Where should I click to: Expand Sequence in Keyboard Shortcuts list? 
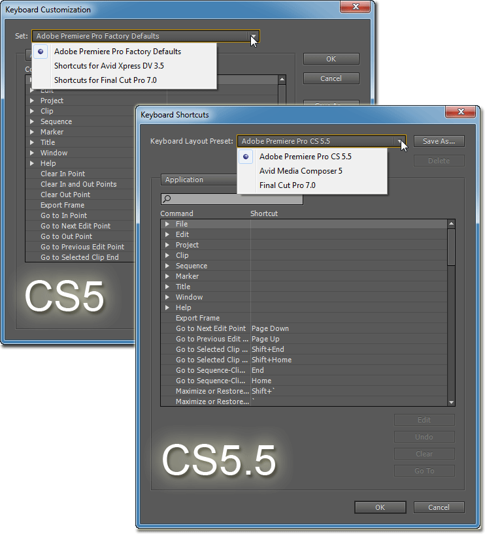167,266
